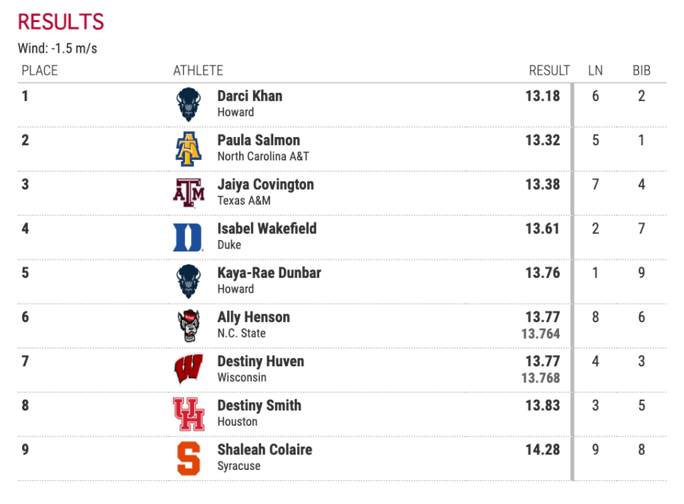Click Ally Henson's 13.77 result

pyautogui.click(x=542, y=318)
